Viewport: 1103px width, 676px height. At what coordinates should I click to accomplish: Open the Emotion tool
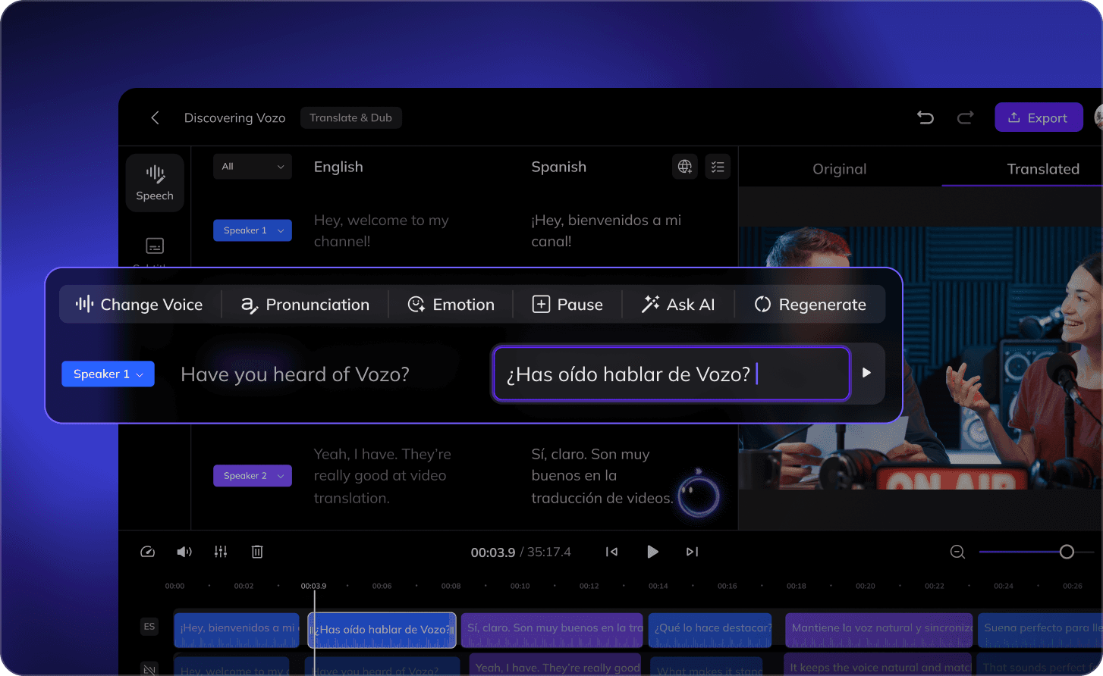pos(451,305)
